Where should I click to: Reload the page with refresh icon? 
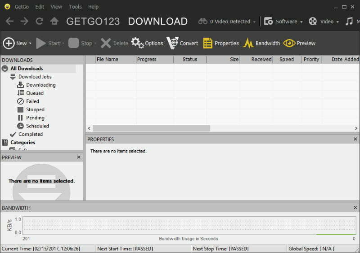point(39,21)
